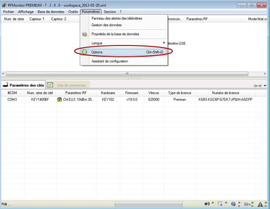Click the checklist icon on Liste de commandes tab
270x209 pixels.
[50, 85]
